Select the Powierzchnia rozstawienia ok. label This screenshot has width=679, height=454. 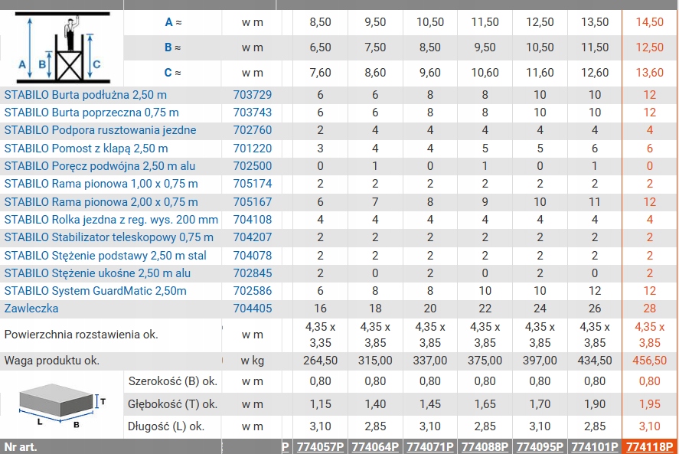pyautogui.click(x=81, y=335)
